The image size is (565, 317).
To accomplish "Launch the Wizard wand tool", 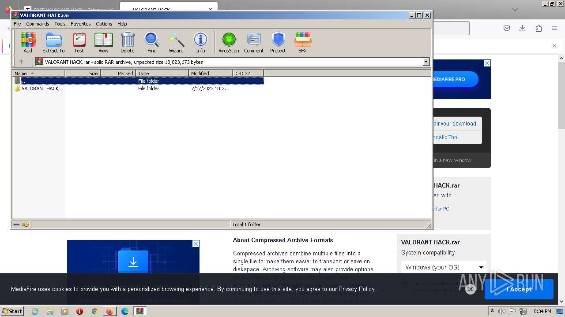I will [x=176, y=43].
